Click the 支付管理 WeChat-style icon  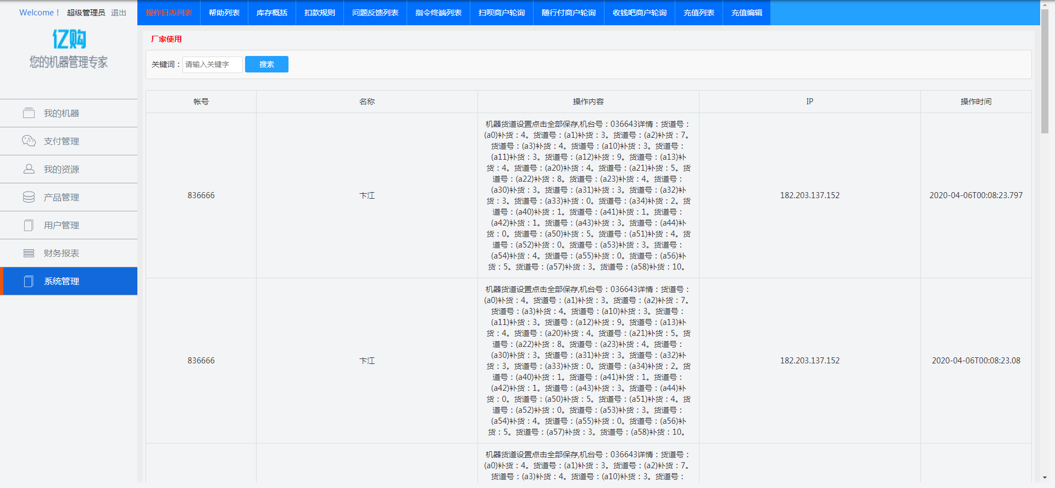(x=29, y=141)
